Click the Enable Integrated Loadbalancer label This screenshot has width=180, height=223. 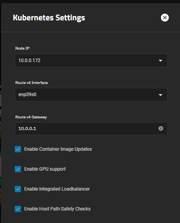57,189
